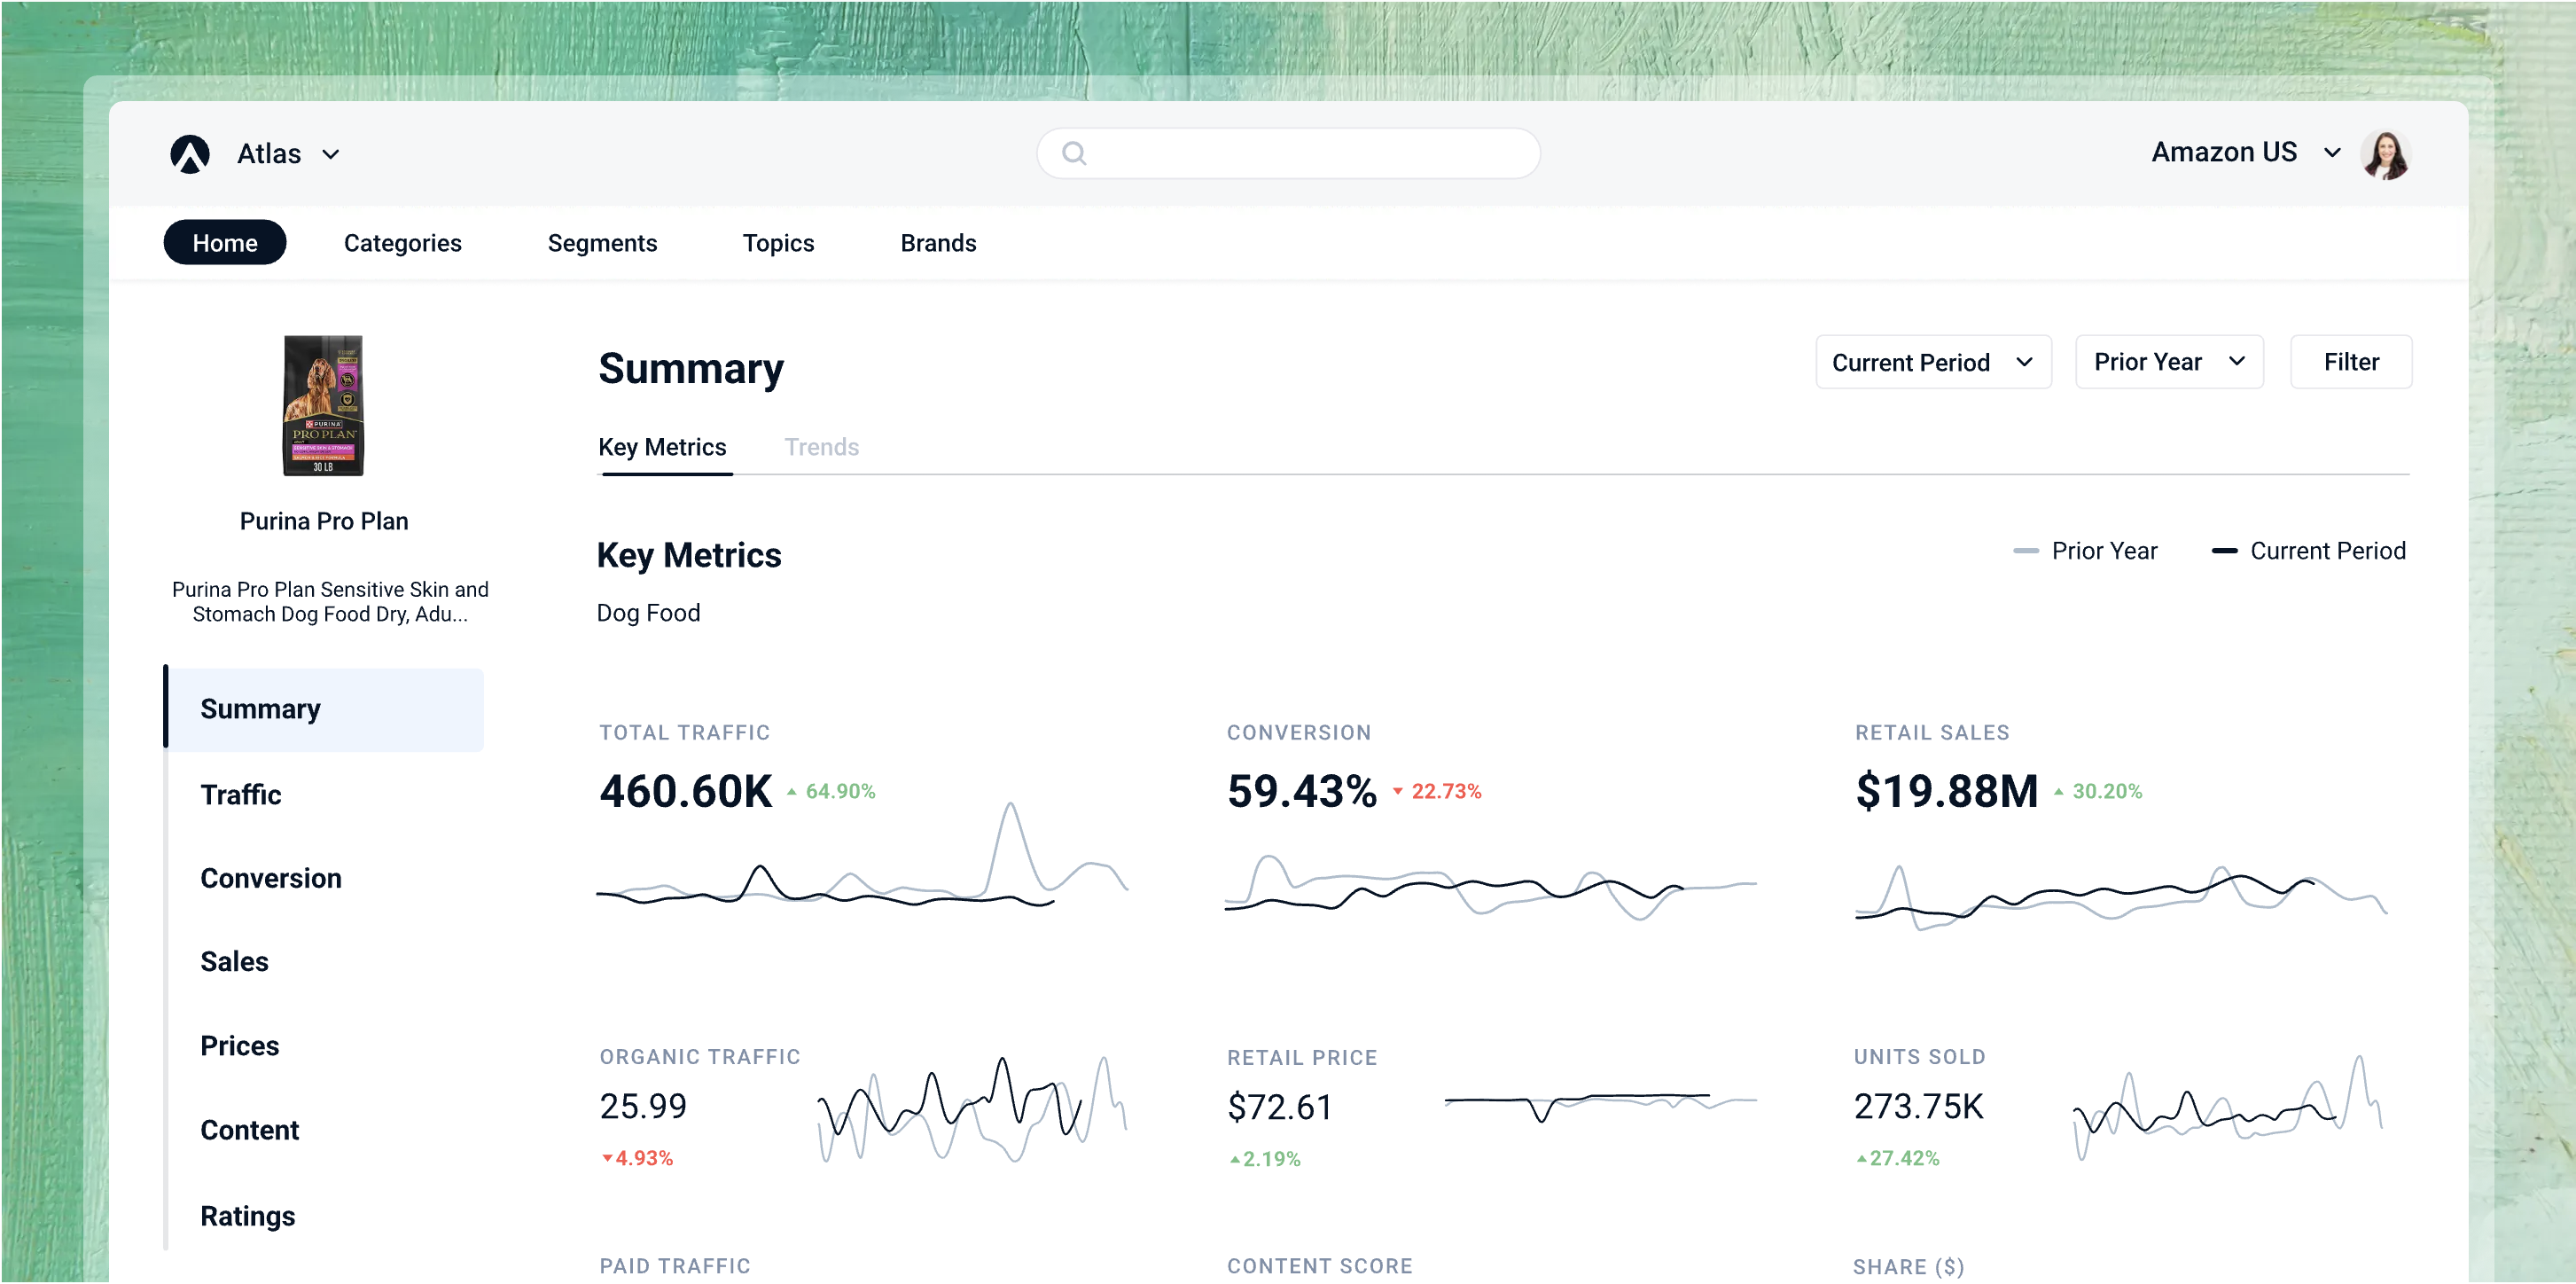The width and height of the screenshot is (2576, 1284).
Task: Open the Current Period dropdown
Action: (x=1933, y=362)
